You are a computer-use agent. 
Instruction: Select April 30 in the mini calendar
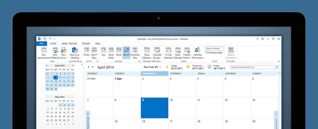pos(56,89)
